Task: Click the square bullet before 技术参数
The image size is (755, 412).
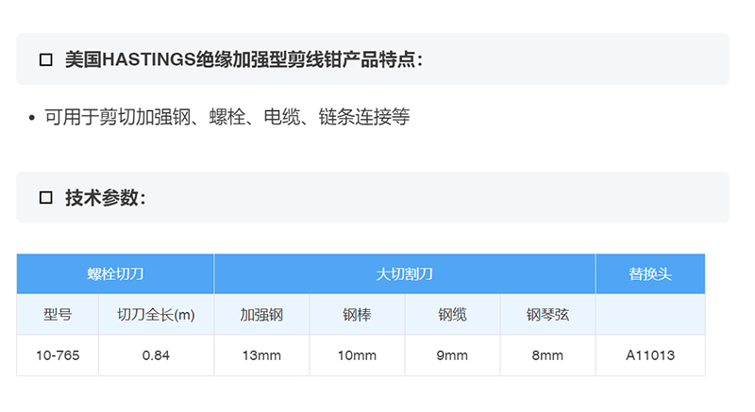Action: 45,198
